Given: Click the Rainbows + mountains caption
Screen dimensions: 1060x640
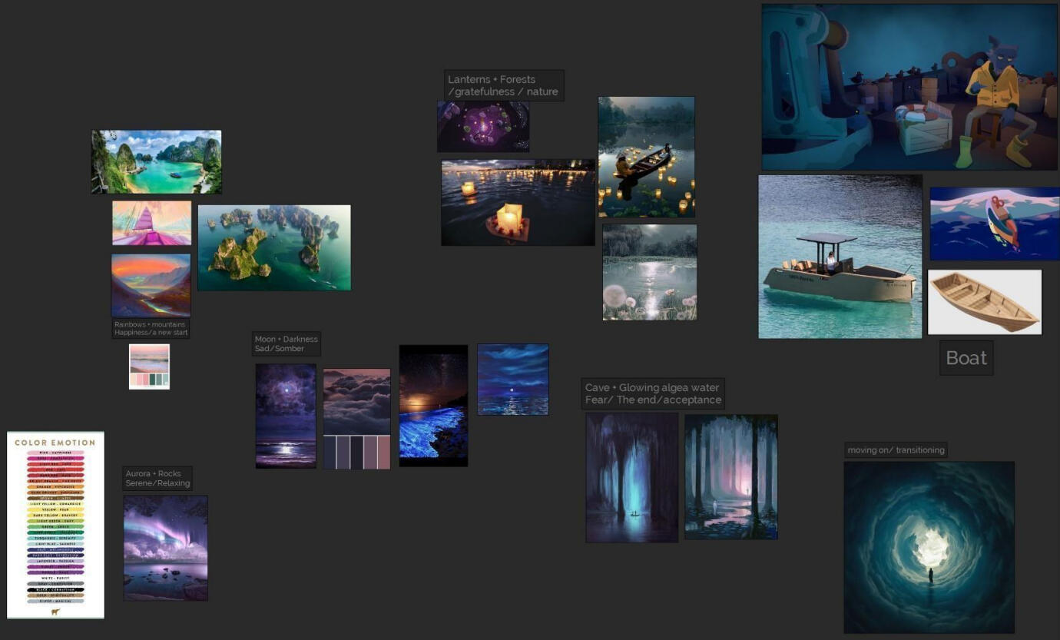Looking at the screenshot, I should (x=149, y=329).
